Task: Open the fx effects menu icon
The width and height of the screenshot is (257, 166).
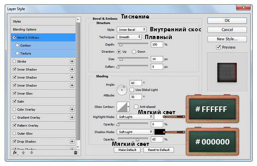Action: (15, 153)
